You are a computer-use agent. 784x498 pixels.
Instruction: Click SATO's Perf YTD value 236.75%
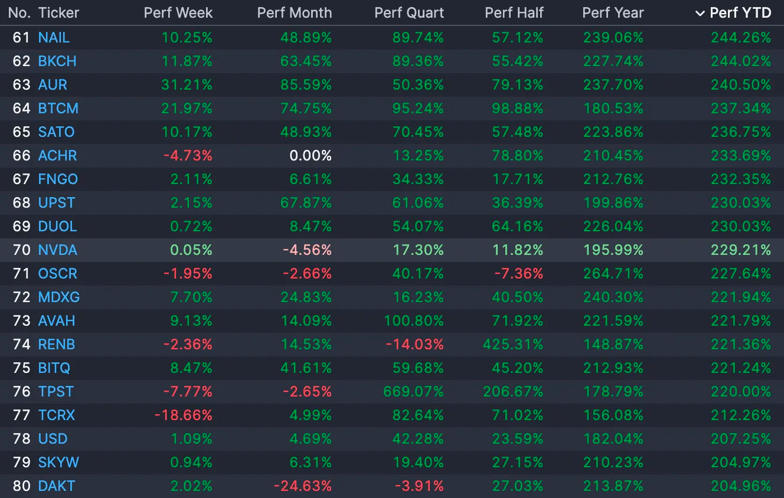pos(741,132)
